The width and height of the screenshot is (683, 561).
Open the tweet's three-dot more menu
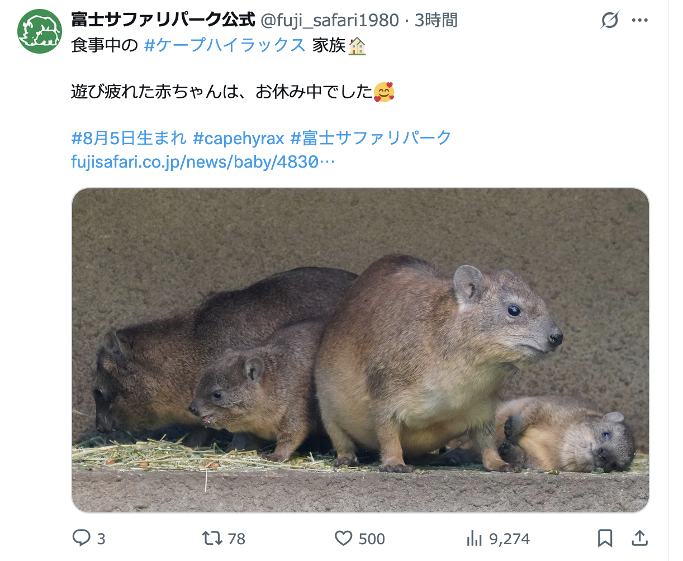coord(639,21)
